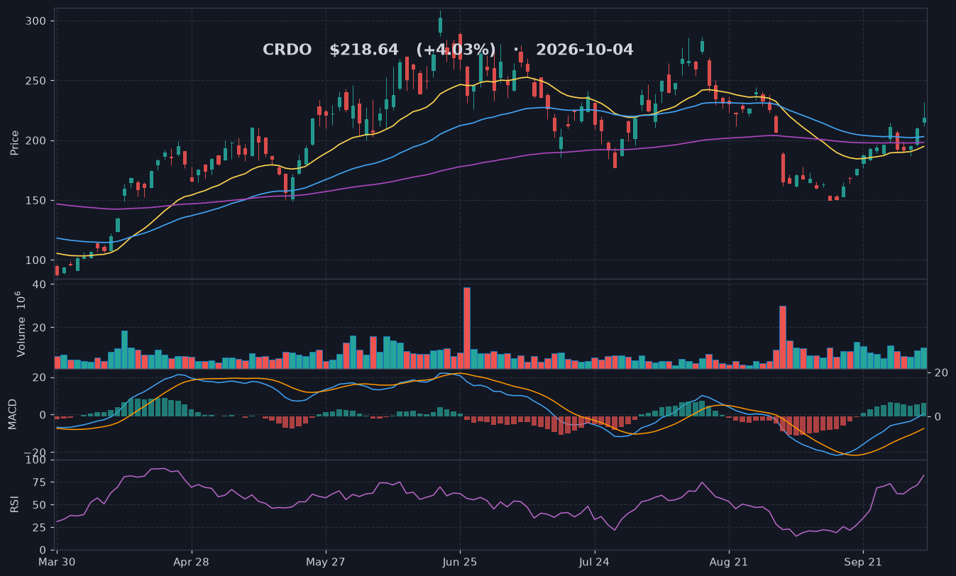Click the 0 tick on the RSI axis

click(43, 550)
